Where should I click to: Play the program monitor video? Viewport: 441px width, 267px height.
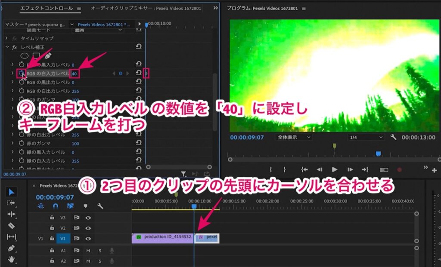coord(334,169)
